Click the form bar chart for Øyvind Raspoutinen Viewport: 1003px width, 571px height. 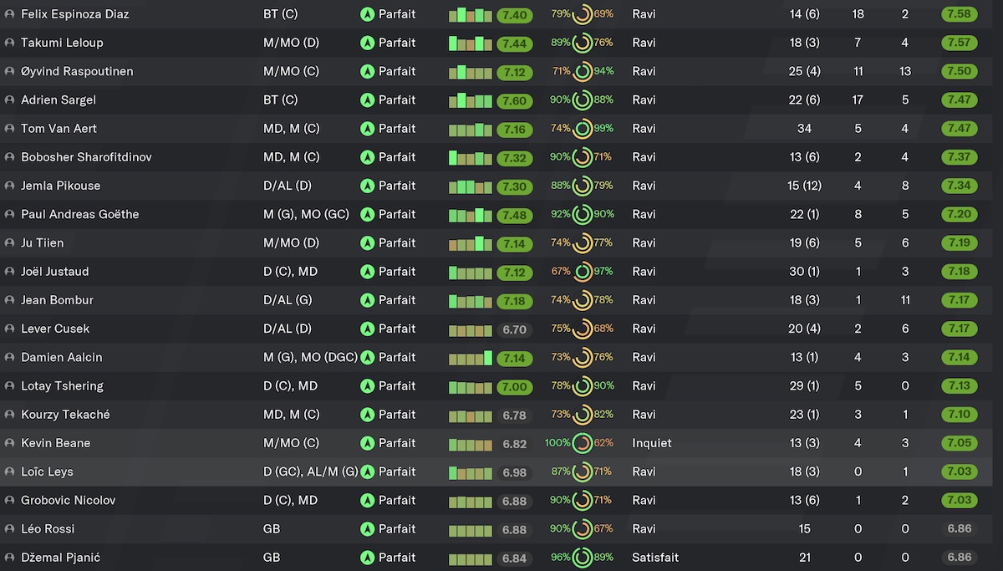[x=470, y=72]
